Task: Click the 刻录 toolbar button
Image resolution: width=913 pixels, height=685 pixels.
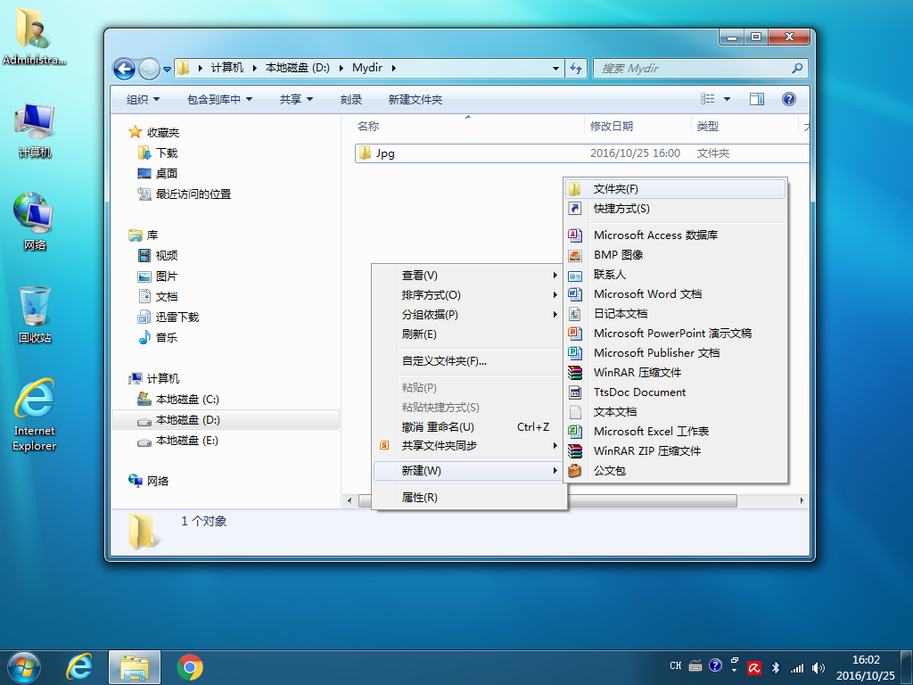Action: click(x=351, y=100)
